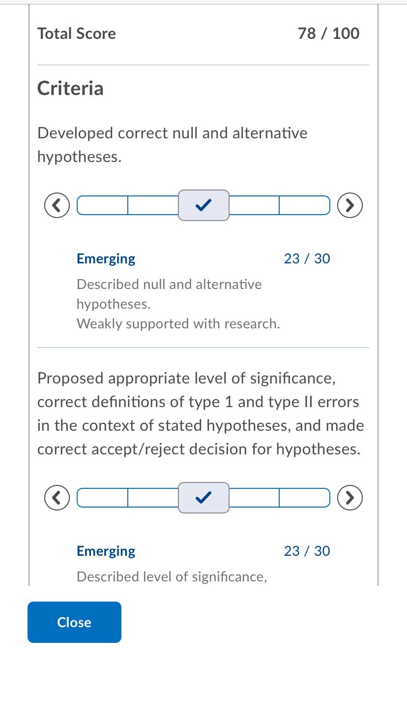Viewport: 407px width, 702px height.
Task: Click previous-level arrow for hypotheses criterion
Action: tap(57, 205)
